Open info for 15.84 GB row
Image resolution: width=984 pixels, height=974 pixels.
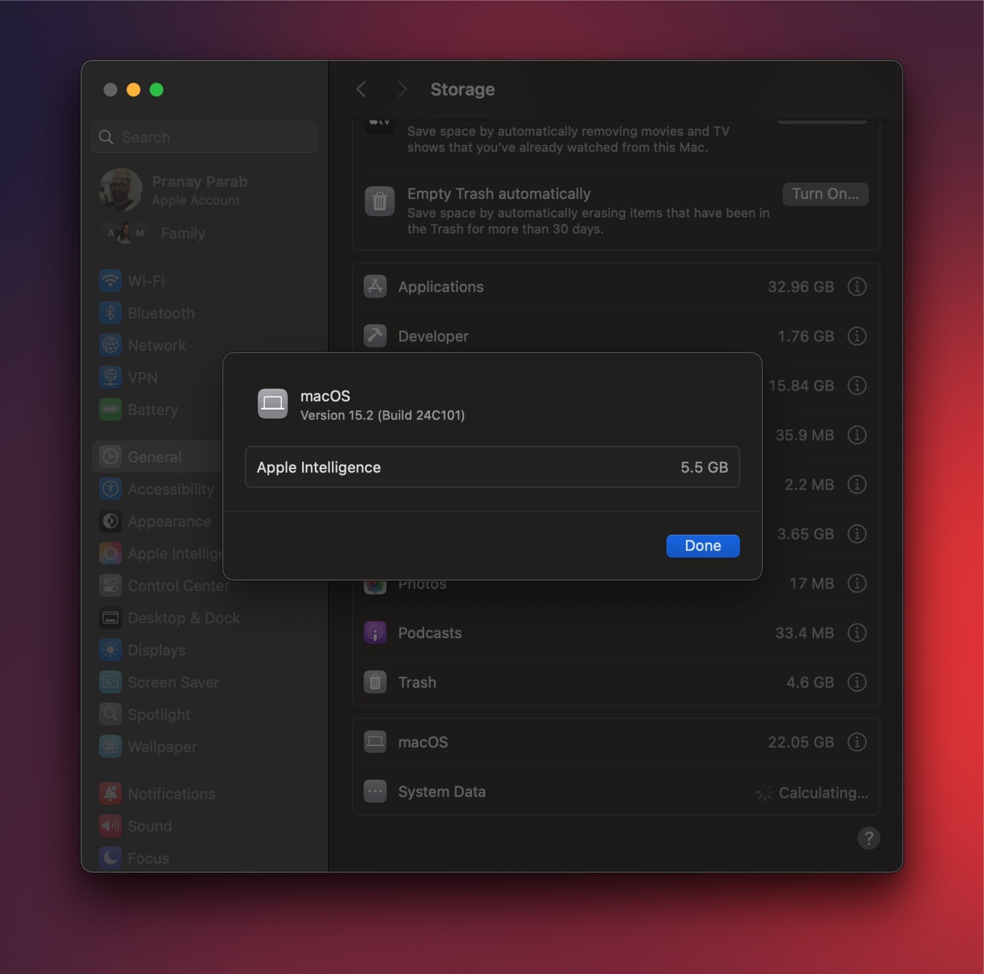[857, 385]
